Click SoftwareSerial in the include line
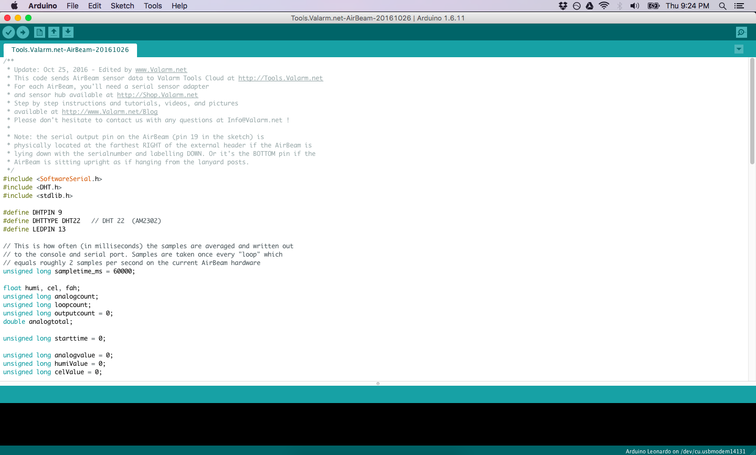The image size is (756, 455). (x=66, y=179)
